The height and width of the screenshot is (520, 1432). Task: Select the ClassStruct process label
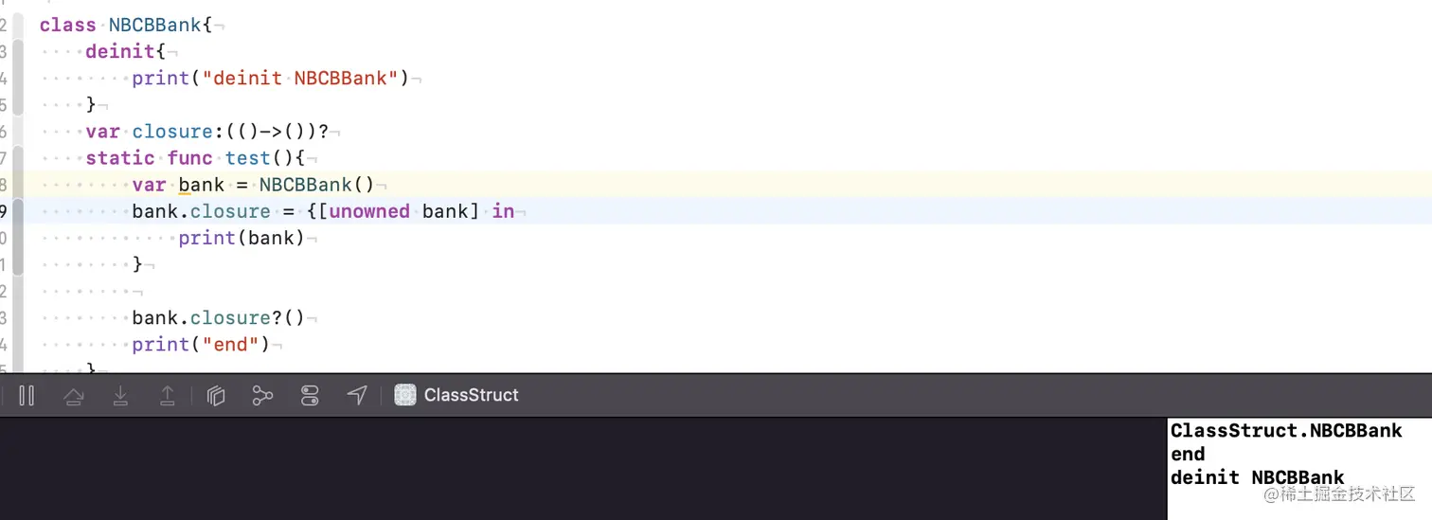tap(472, 395)
